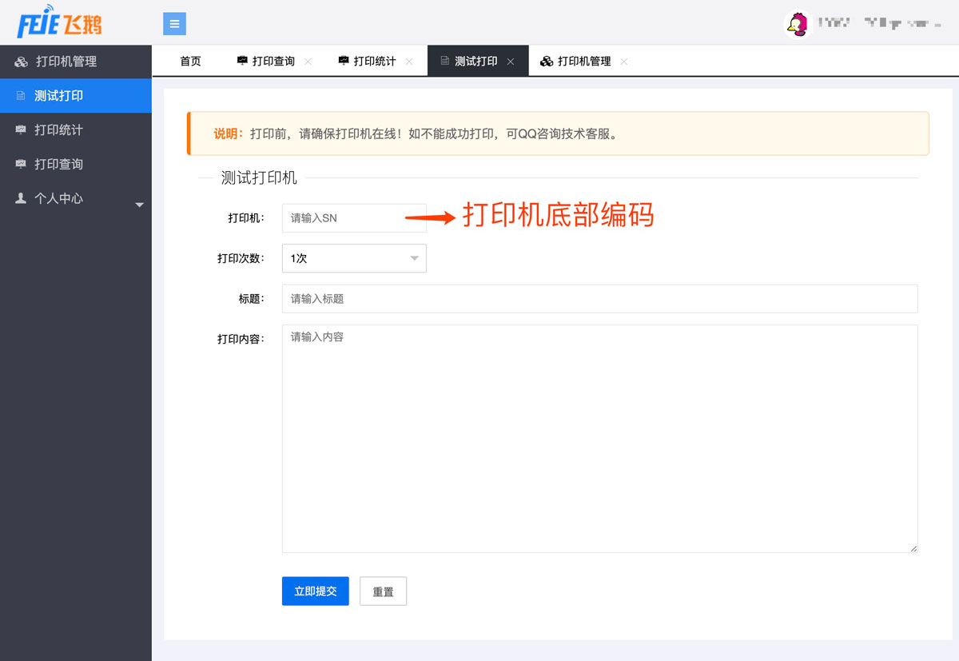
Task: Select 打印统计 in the sidebar
Action: (x=58, y=129)
